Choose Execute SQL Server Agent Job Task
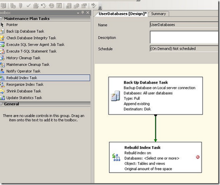Viewport: 220px width, 185px height. [45, 45]
